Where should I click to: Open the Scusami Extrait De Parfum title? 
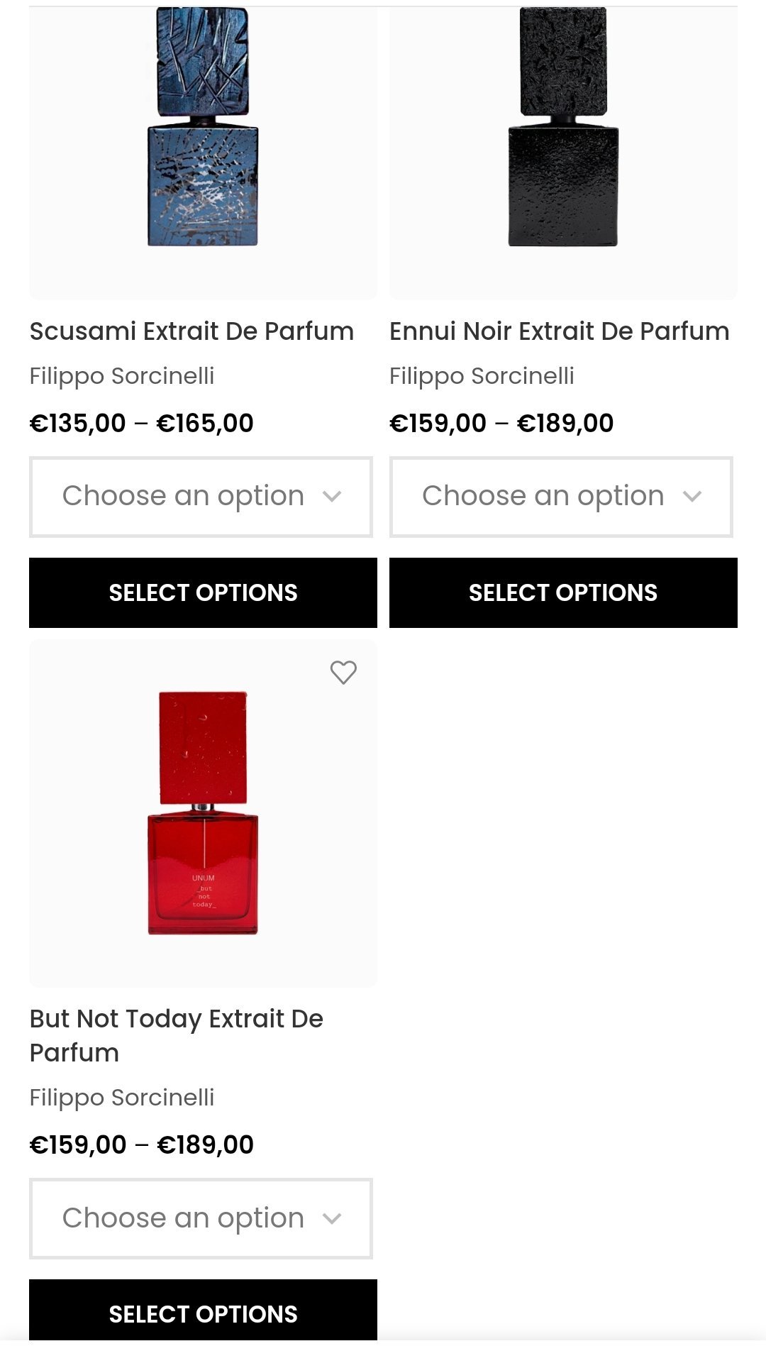(x=191, y=331)
